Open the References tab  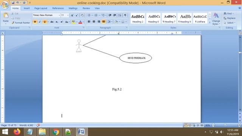click(58, 8)
